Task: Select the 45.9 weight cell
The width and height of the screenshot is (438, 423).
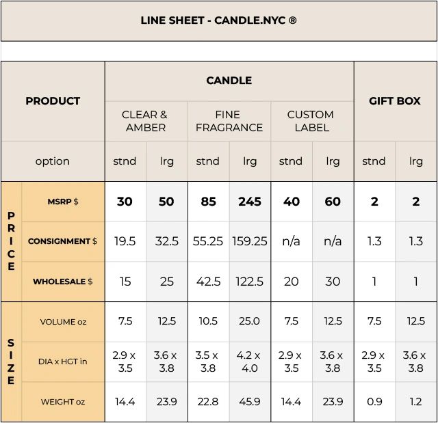Action: coord(250,402)
